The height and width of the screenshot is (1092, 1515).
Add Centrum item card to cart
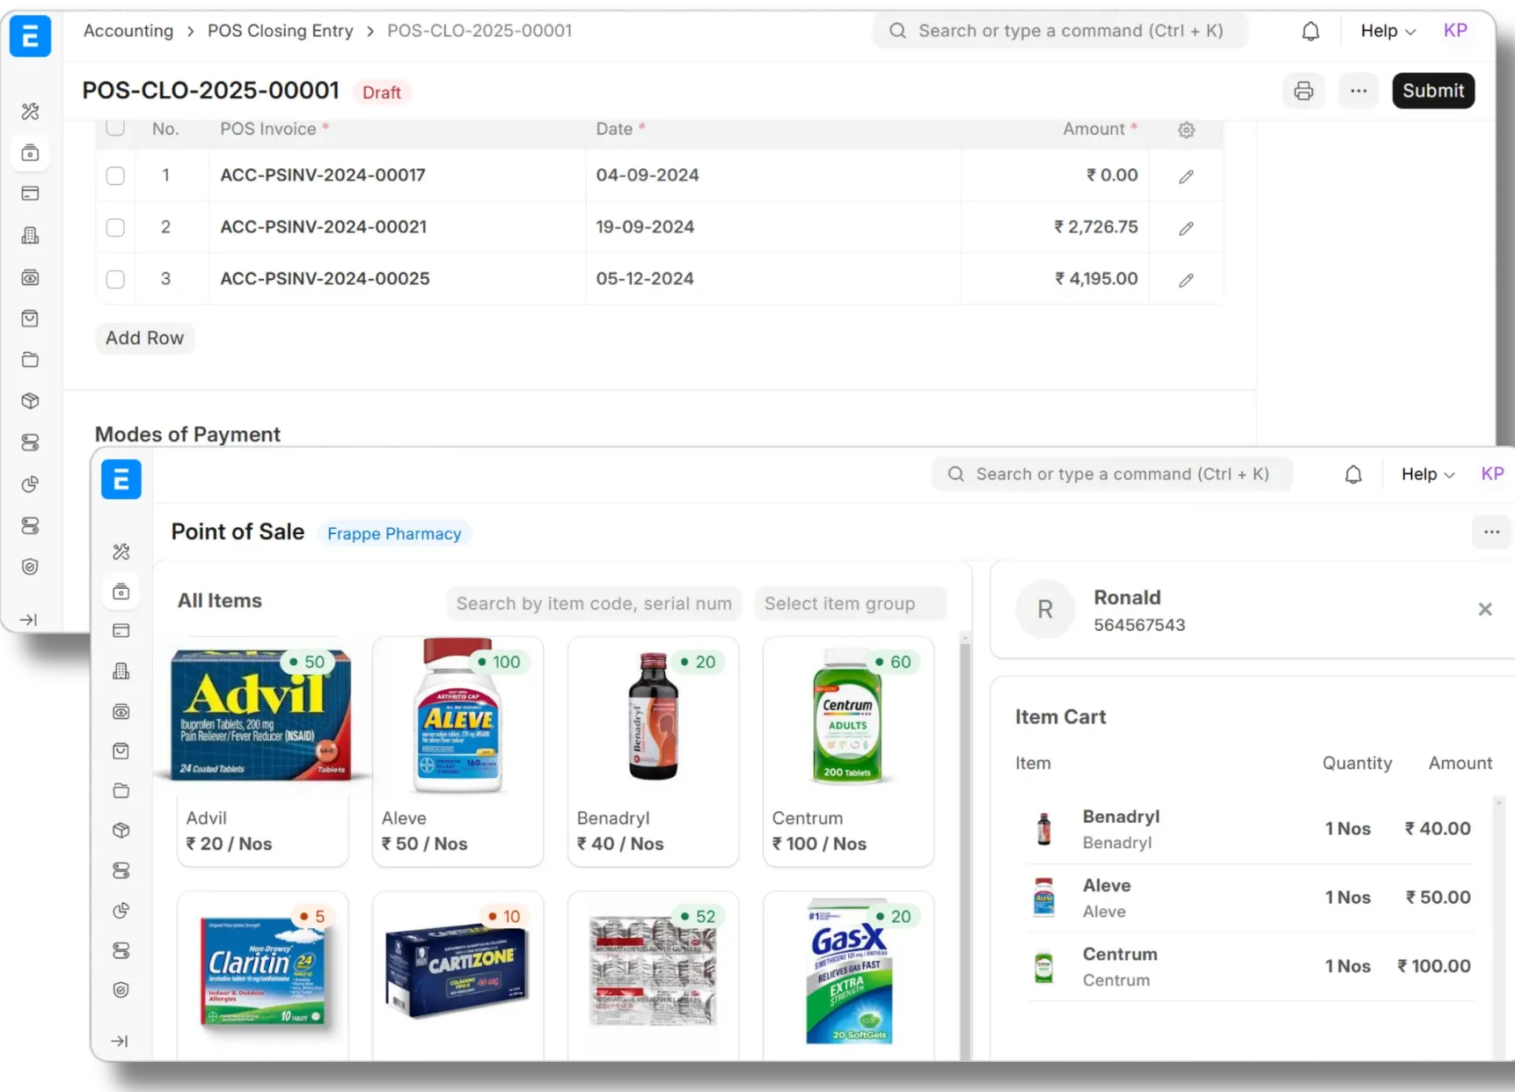848,752
